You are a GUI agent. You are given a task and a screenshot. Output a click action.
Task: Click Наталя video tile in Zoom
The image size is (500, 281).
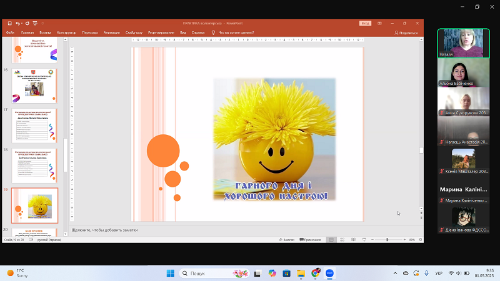(463, 43)
